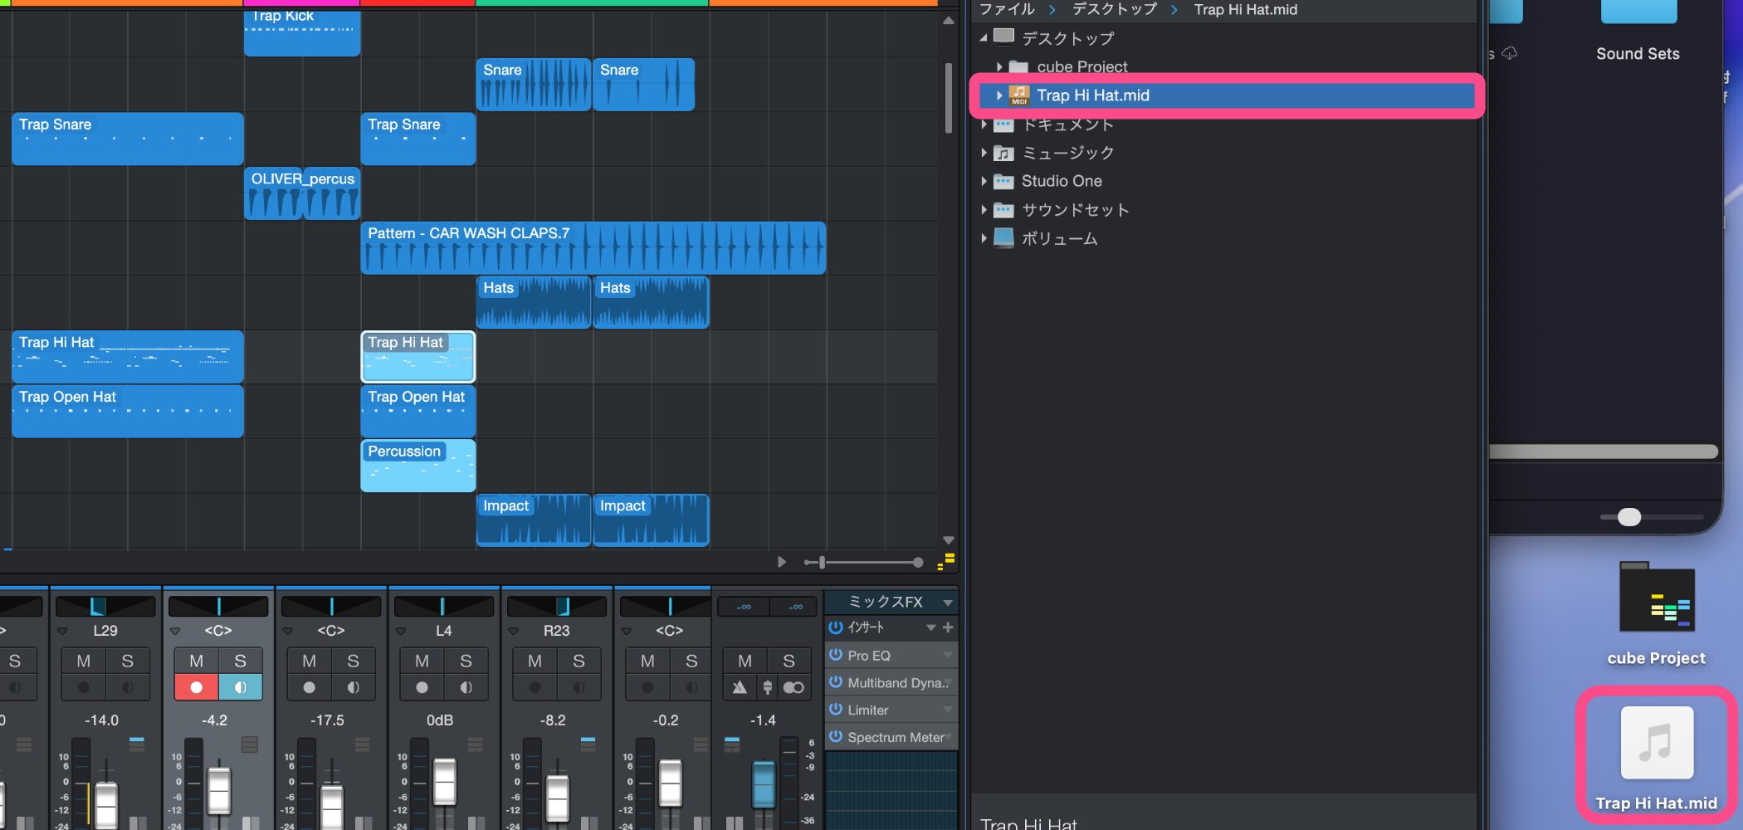Expand the Trap Hi Hat.mid tree item
Image resolution: width=1743 pixels, height=830 pixels.
pos(999,95)
